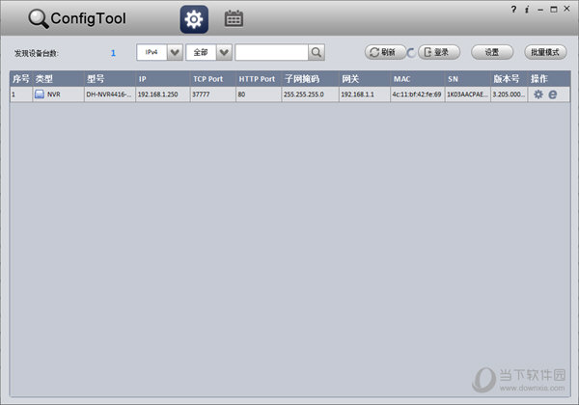Open NVR row configuration gear icon
Screen dimensions: 579x405
pyautogui.click(x=538, y=94)
